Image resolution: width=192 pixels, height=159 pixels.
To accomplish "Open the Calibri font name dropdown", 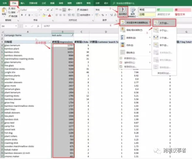I will tap(38, 10).
